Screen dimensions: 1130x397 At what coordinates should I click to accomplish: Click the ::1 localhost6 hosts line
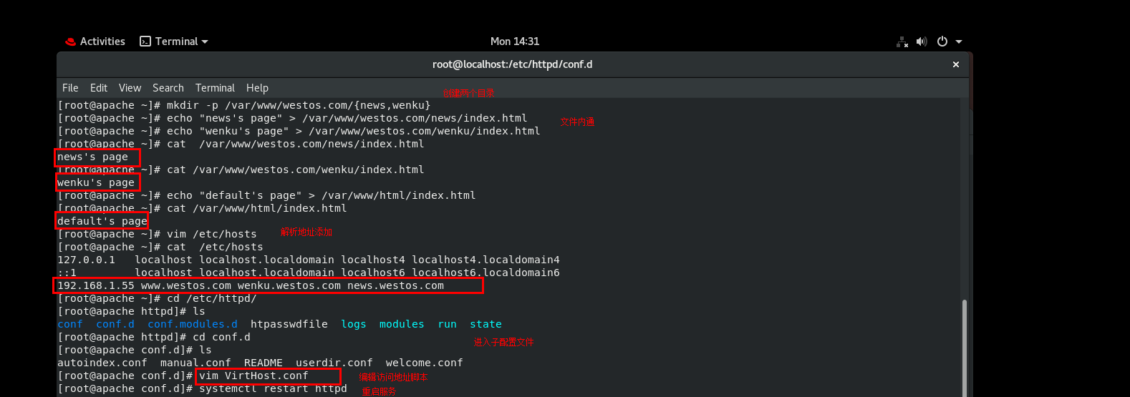[309, 273]
